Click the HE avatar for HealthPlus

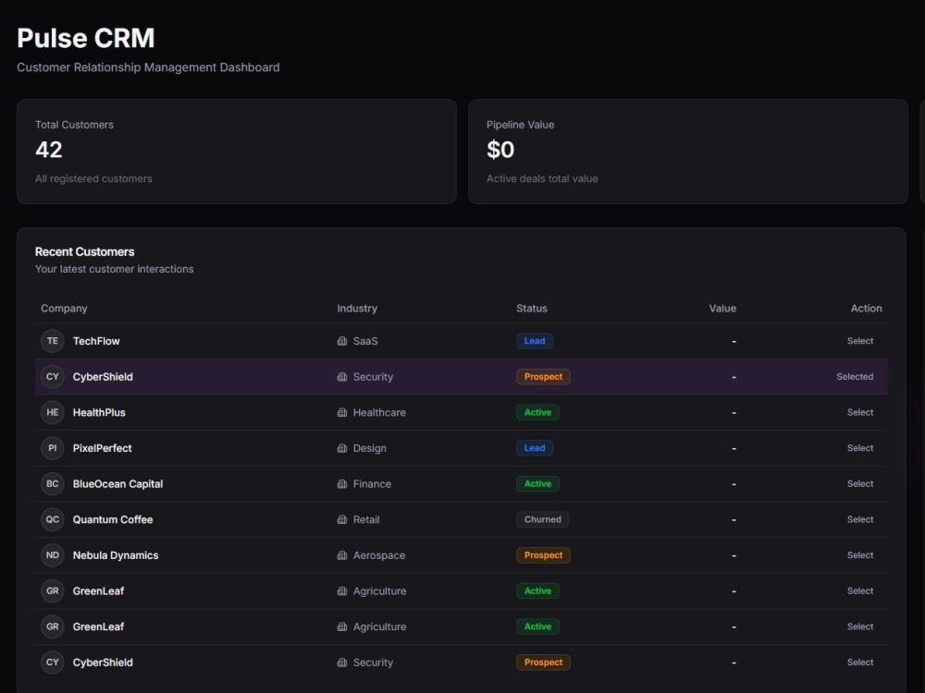[53, 412]
